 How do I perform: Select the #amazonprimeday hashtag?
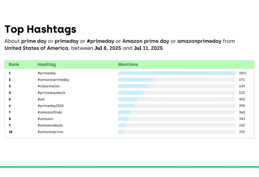pyautogui.click(x=53, y=80)
